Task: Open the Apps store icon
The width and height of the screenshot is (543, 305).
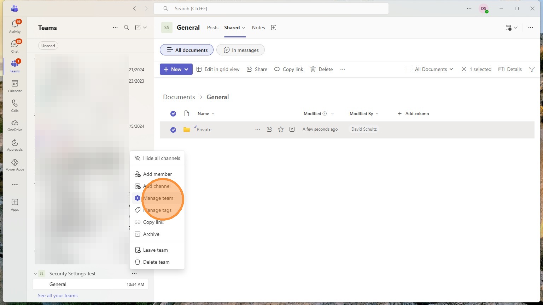Action: point(15,205)
